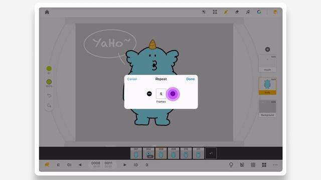The width and height of the screenshot is (321, 180).
Task: Toggle the canvas grid overlay
Action: point(253,165)
